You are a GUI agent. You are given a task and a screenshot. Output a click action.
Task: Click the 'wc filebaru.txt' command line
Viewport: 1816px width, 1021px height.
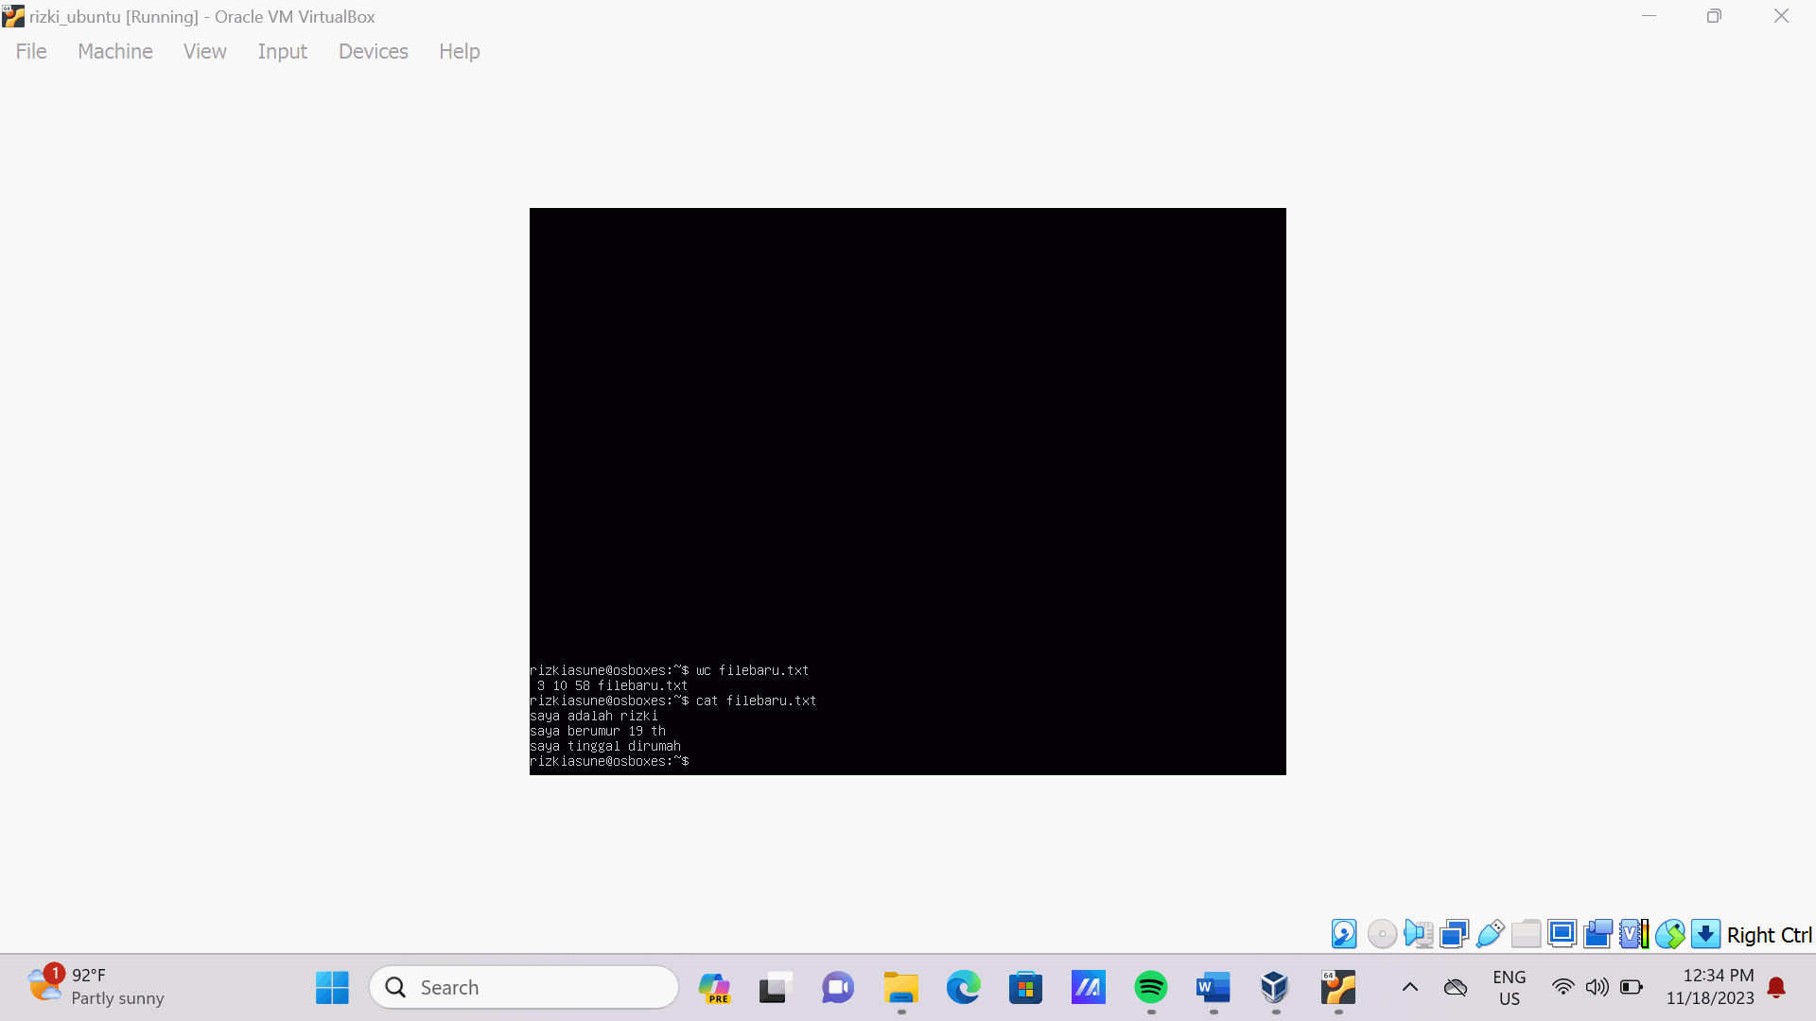coord(670,670)
